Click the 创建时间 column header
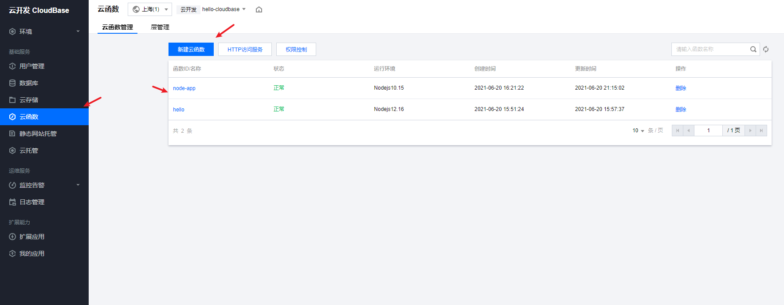Viewport: 784px width, 305px height. [485, 69]
